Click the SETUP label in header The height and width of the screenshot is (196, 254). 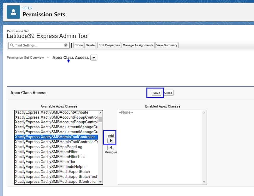27,8
